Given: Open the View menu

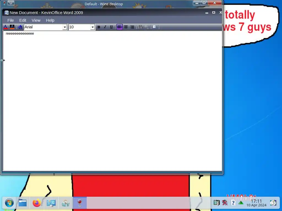Looking at the screenshot, I should click(x=36, y=20).
